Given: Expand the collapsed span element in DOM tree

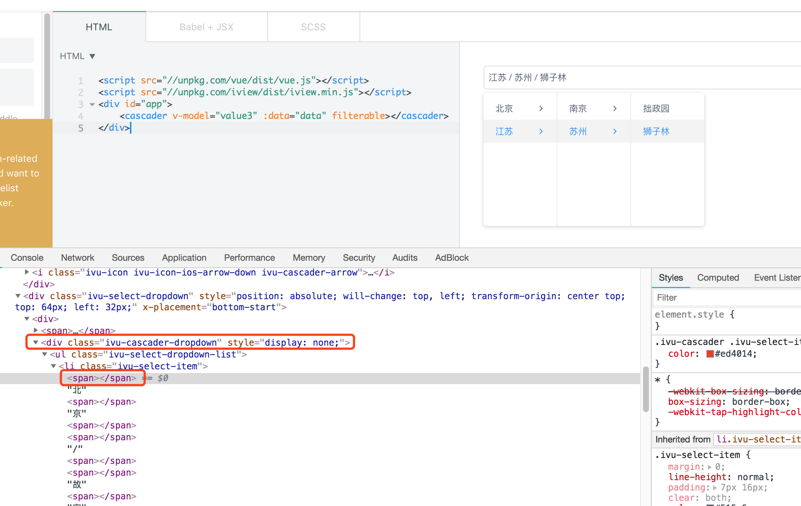Looking at the screenshot, I should click(x=35, y=331).
